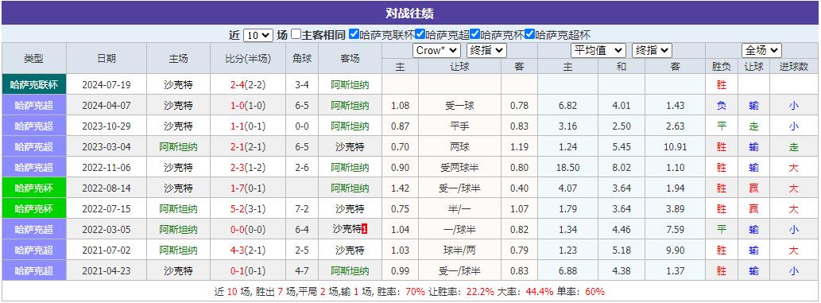Viewport: 821px width, 303px height.
Task: Open the 0-0(0-0) score of 2022-03-05 match
Action: [248, 229]
